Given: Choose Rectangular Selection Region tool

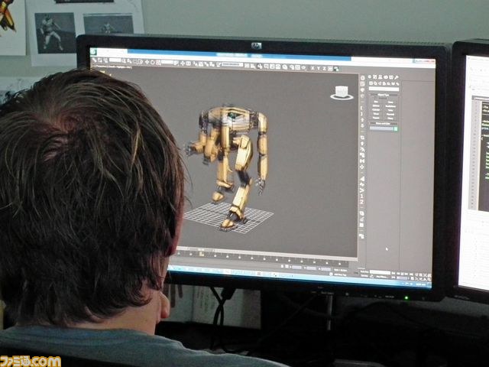Looking at the screenshot, I should (135, 61).
